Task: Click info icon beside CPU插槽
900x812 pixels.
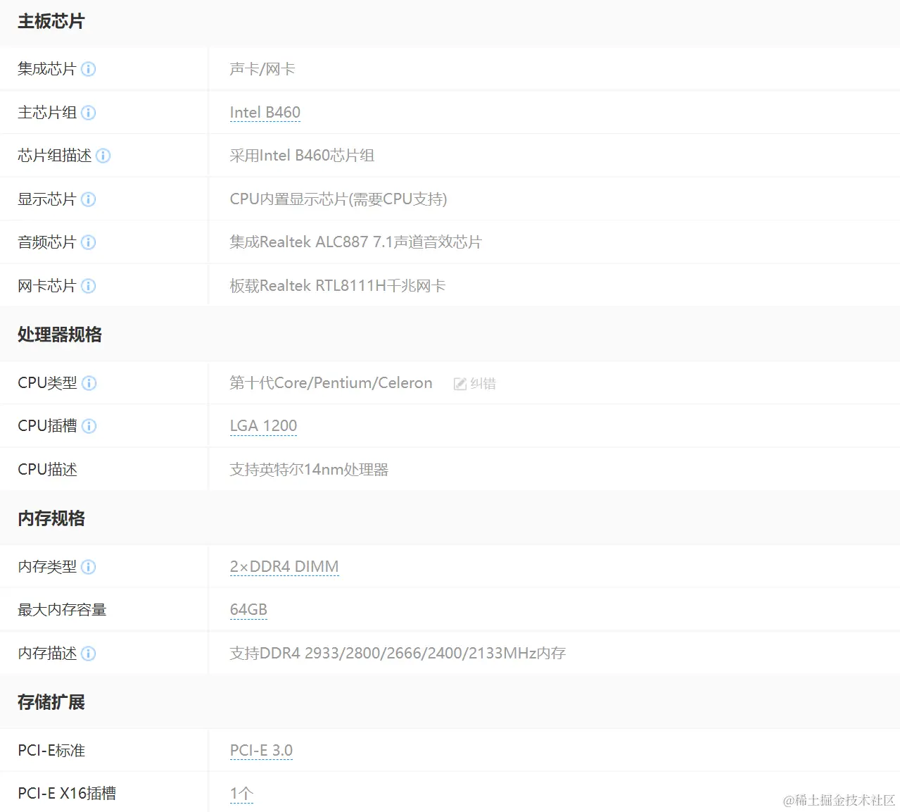Action: point(89,426)
